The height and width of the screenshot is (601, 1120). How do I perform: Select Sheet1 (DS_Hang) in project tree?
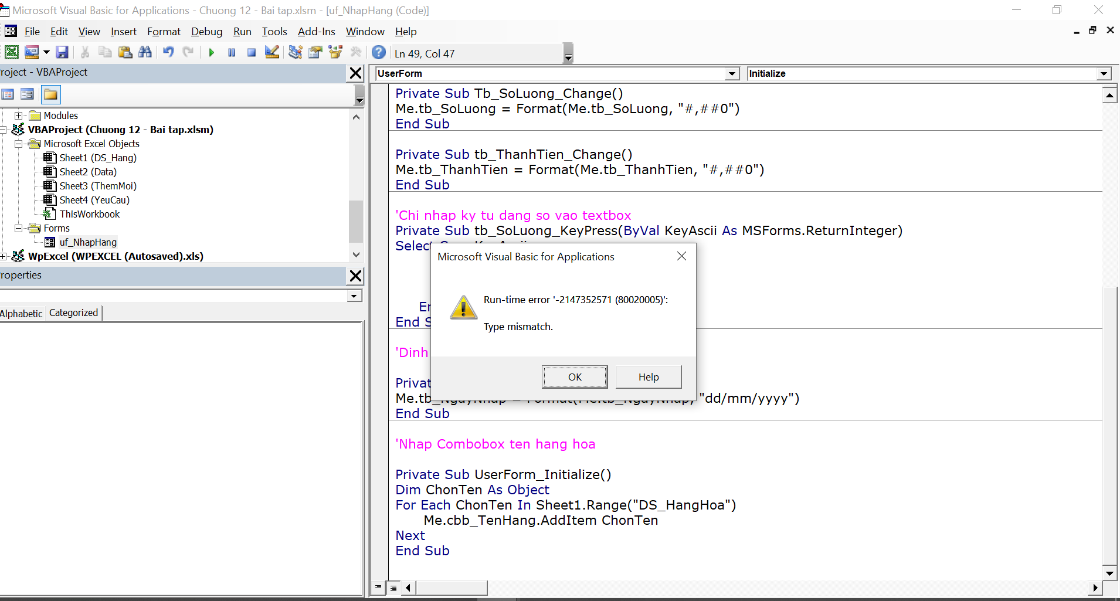tap(98, 158)
